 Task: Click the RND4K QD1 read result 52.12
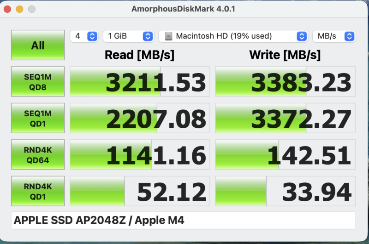140,191
